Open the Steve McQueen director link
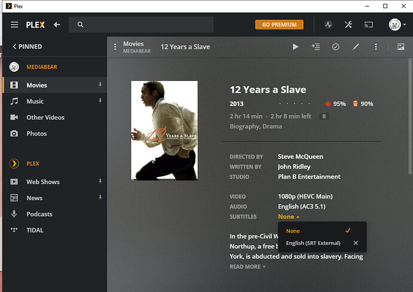 (300, 156)
